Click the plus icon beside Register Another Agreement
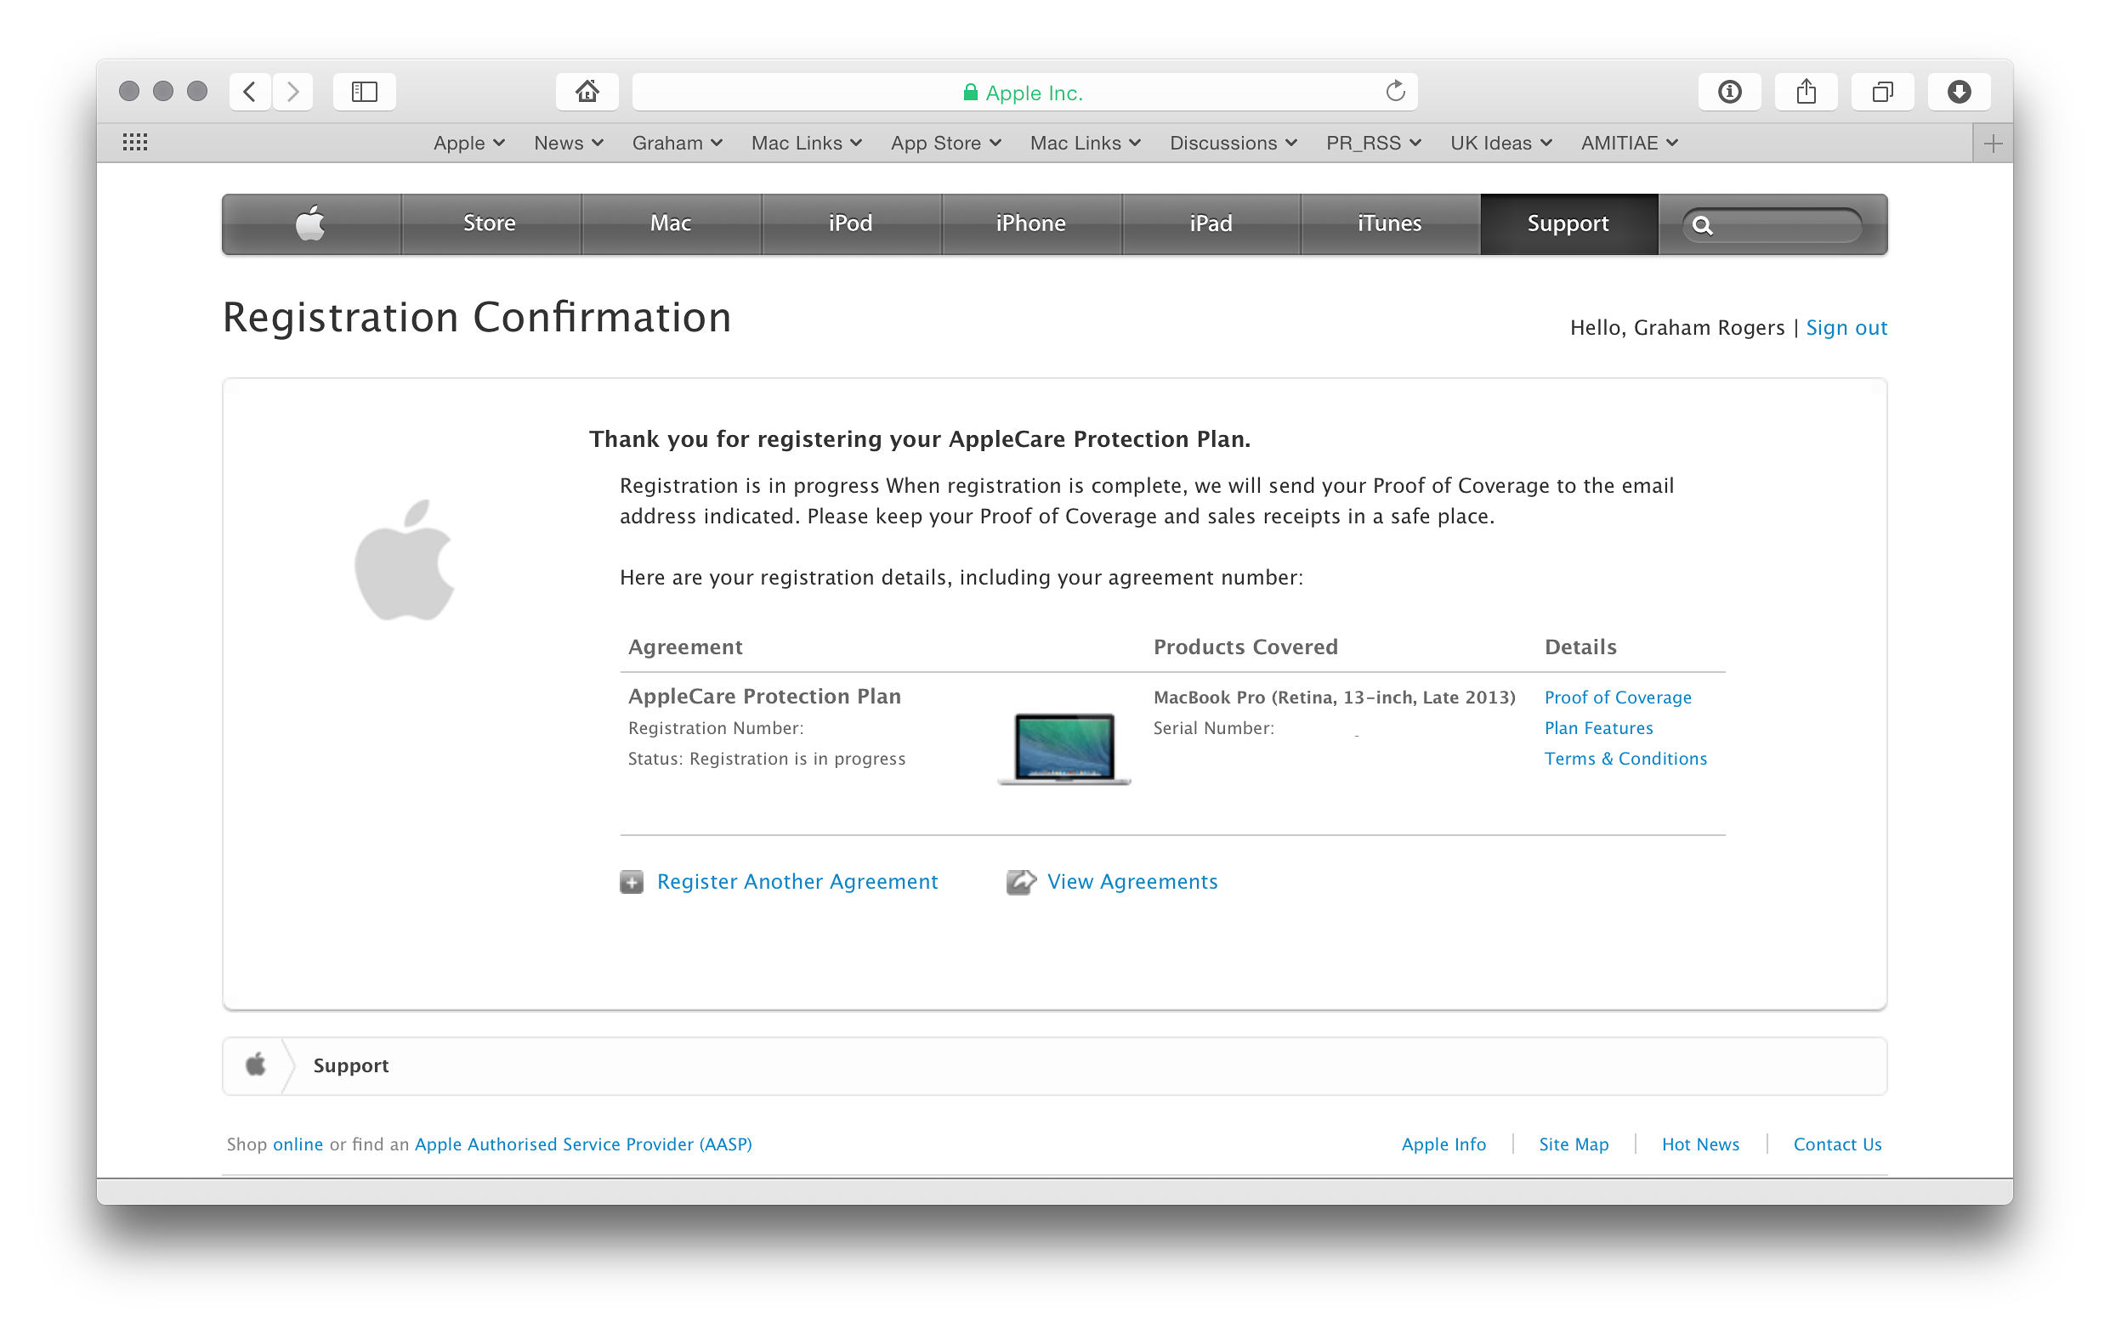2110x1339 pixels. click(x=632, y=882)
